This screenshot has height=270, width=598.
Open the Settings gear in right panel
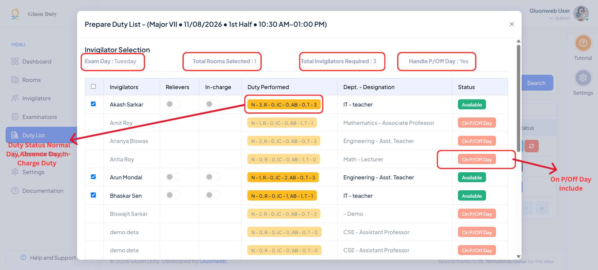point(583,78)
